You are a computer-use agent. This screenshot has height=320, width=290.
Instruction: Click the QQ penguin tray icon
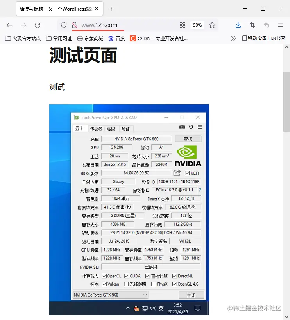[x=136, y=308]
